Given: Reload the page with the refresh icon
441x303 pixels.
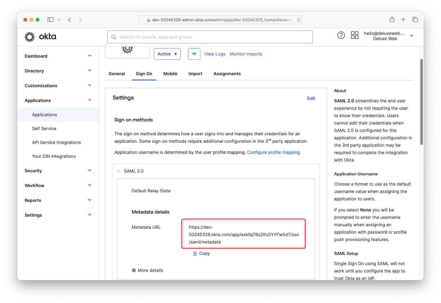Looking at the screenshot, I should (299, 20).
